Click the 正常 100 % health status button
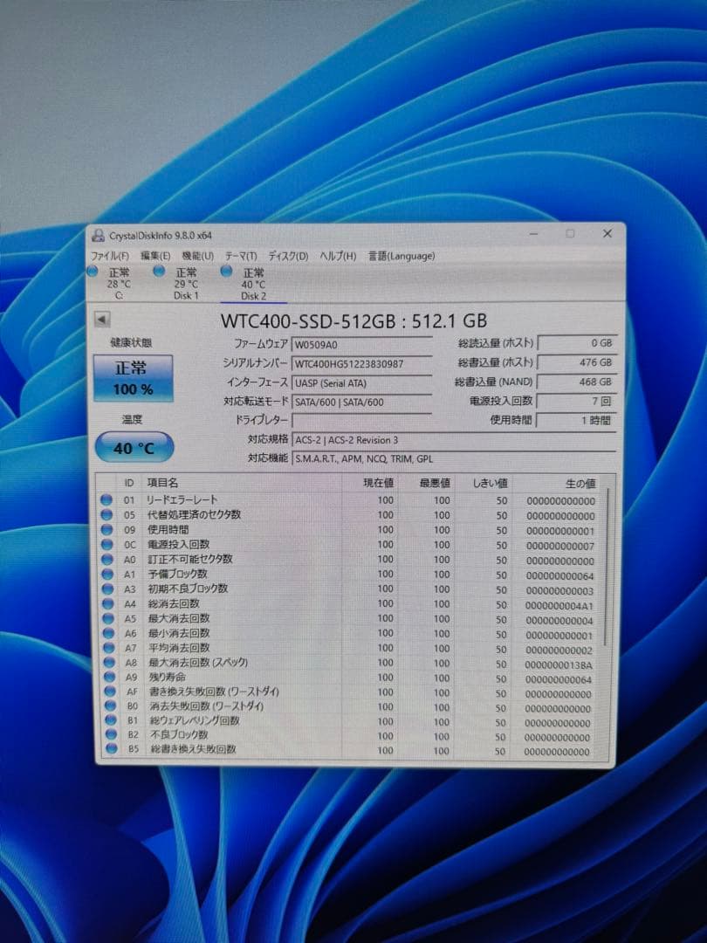This screenshot has width=707, height=943. 133,378
